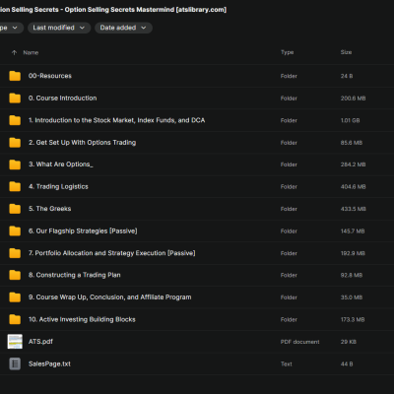Select folder icon for 1. Introduction to the Stock Market
Viewport: 394px width, 394px height.
point(15,120)
